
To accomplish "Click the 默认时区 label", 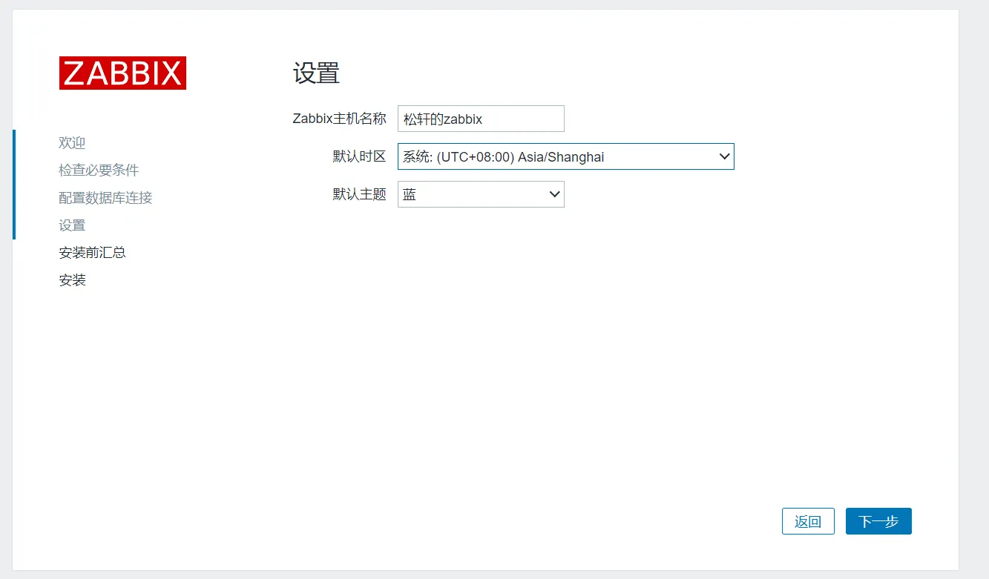I will (359, 156).
